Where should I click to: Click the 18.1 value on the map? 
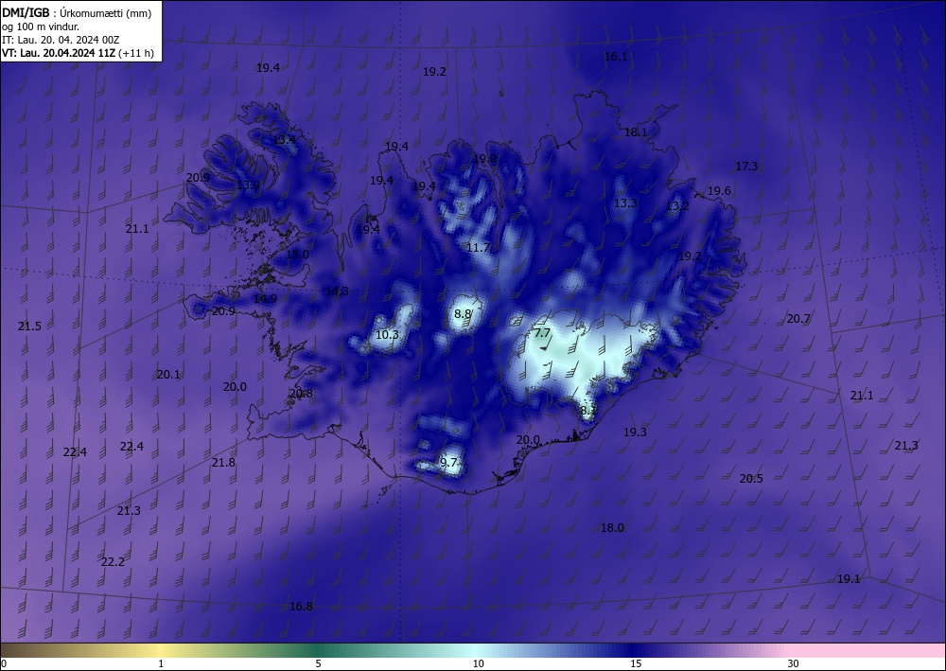click(x=636, y=132)
